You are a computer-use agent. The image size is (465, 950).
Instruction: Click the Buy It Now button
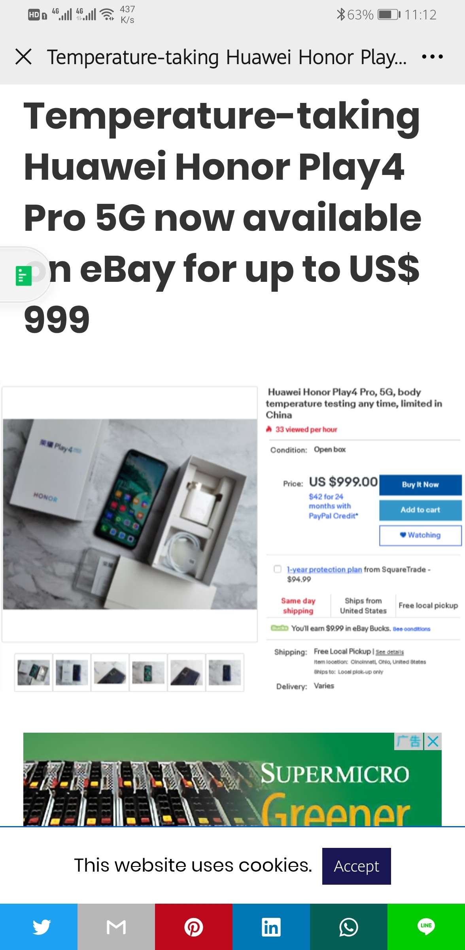click(420, 485)
